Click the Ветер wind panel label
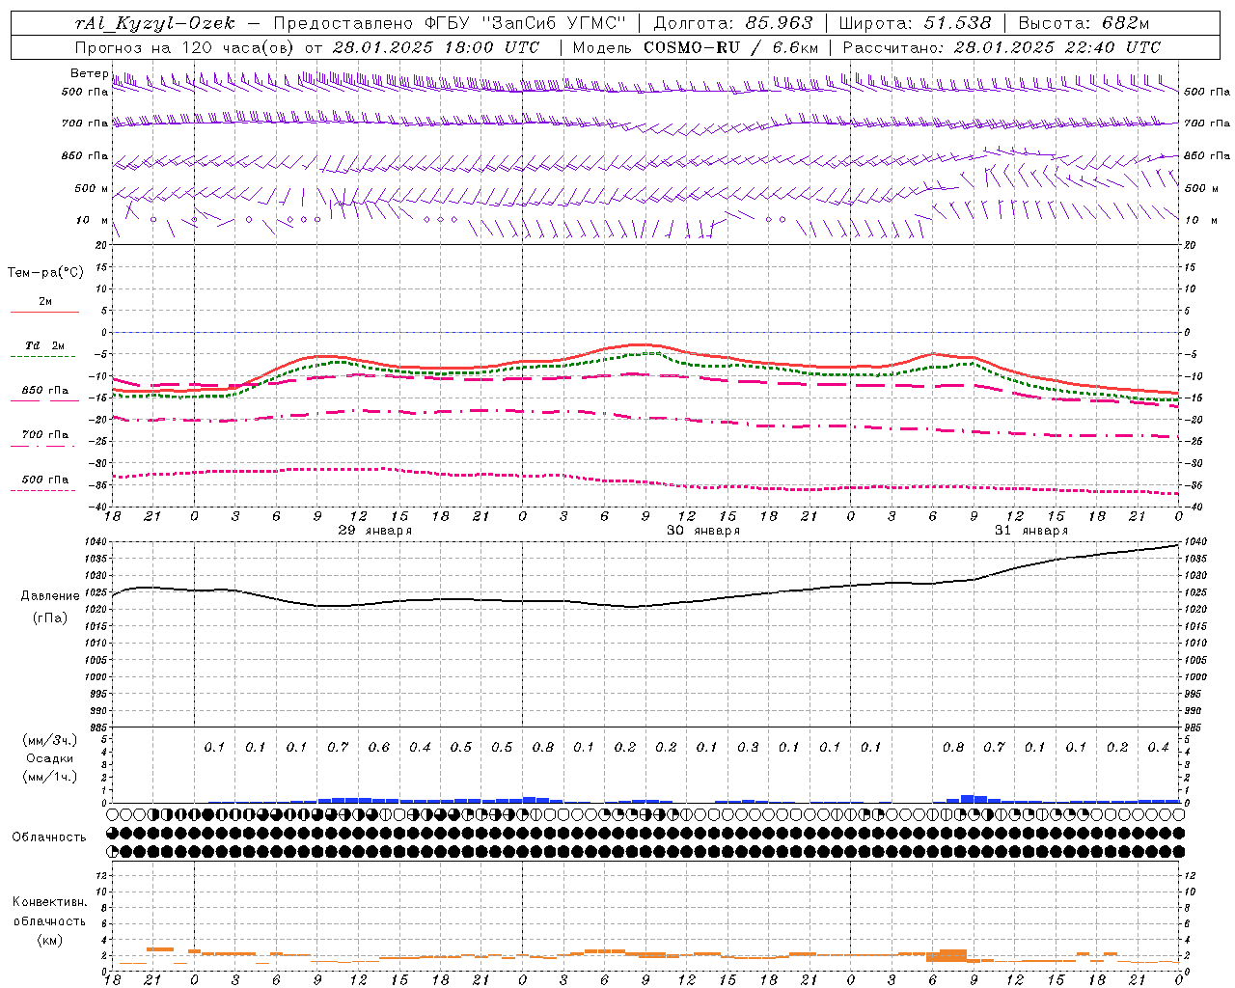The image size is (1235, 988). point(90,73)
